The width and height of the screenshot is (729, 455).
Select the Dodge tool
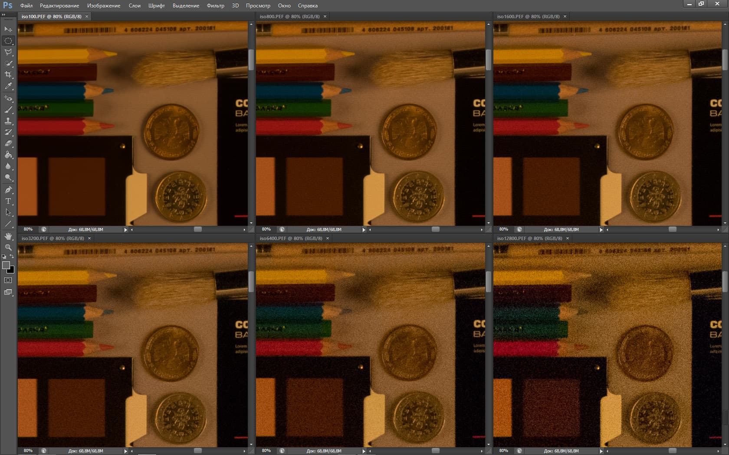pyautogui.click(x=8, y=177)
